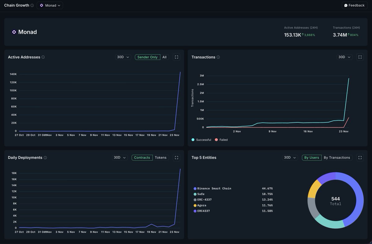
Task: Select the Contracts deployments tab
Action: point(142,158)
